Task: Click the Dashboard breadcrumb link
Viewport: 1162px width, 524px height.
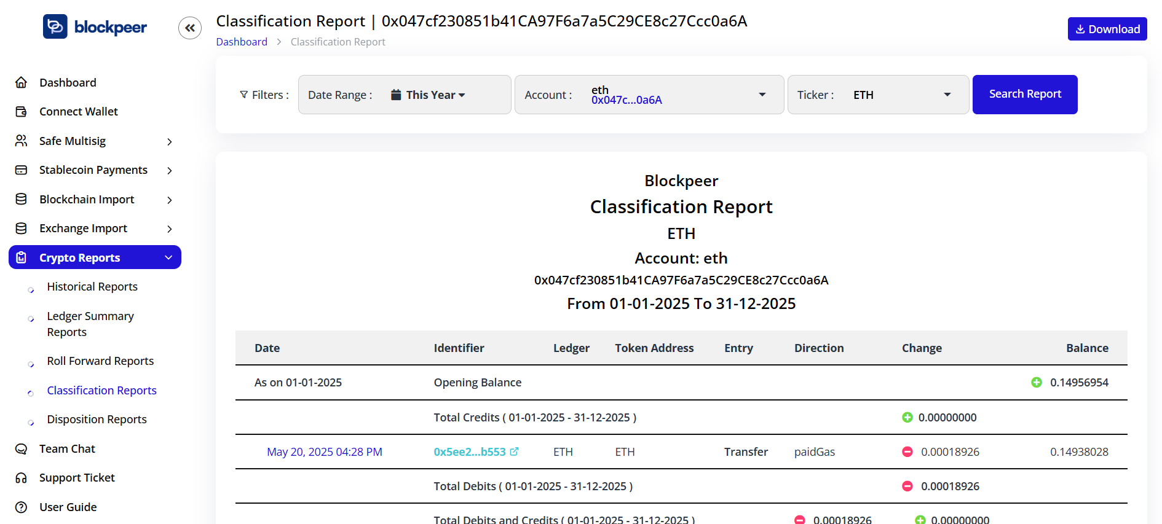Action: (242, 42)
